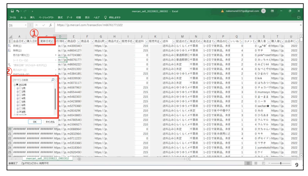308x176 pixels.
Task: Click the キャンセル button
Action: point(50,122)
